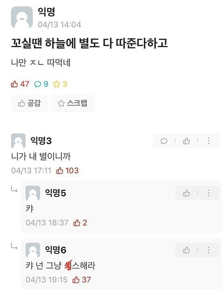Click the red thumbs-up count 47
222x289 pixels.
pyautogui.click(x=20, y=84)
